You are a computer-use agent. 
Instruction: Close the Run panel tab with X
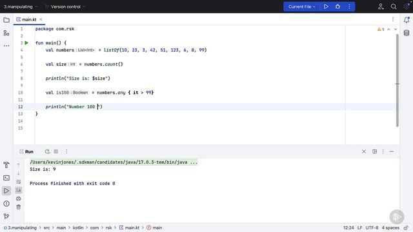coord(364,151)
